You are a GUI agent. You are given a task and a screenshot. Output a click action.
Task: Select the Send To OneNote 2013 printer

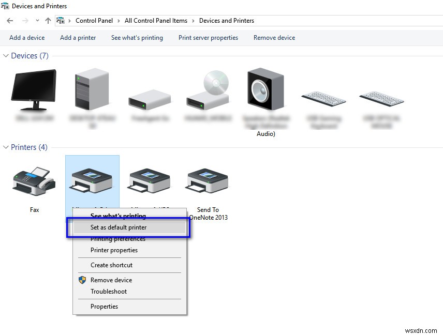click(x=208, y=180)
